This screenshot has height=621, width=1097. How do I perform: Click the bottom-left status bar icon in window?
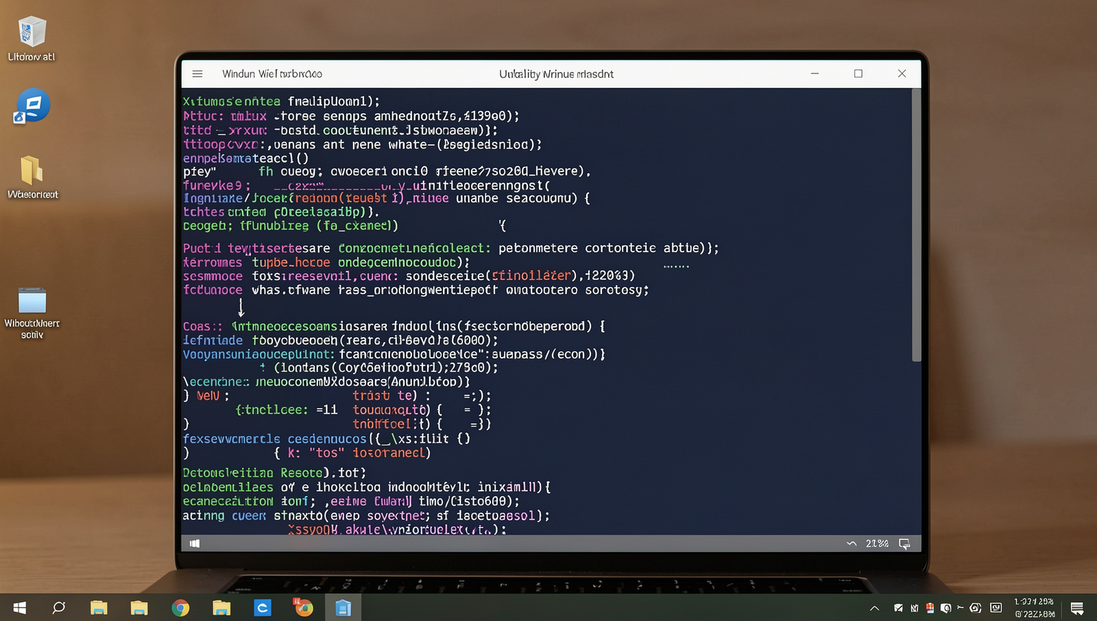tap(195, 544)
